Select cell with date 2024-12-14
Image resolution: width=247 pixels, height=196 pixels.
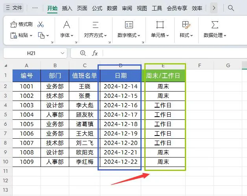tap(120, 86)
